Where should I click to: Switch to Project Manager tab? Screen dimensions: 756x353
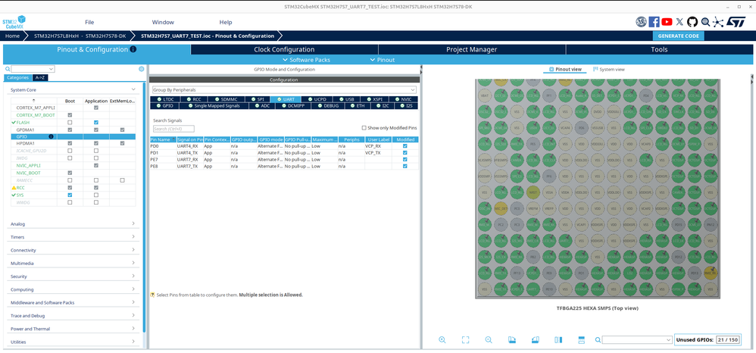coord(471,49)
